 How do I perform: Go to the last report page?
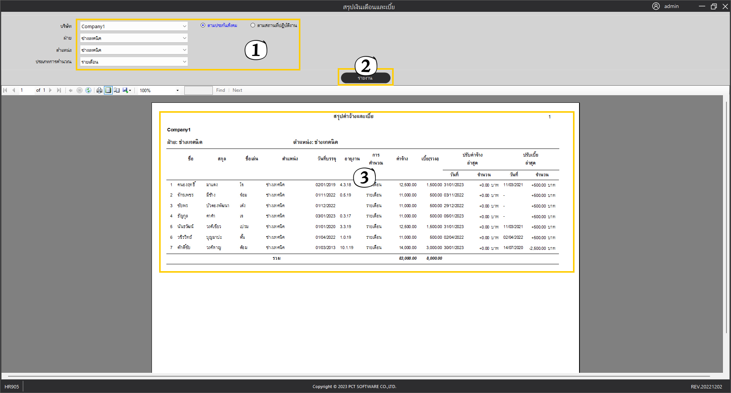click(59, 90)
